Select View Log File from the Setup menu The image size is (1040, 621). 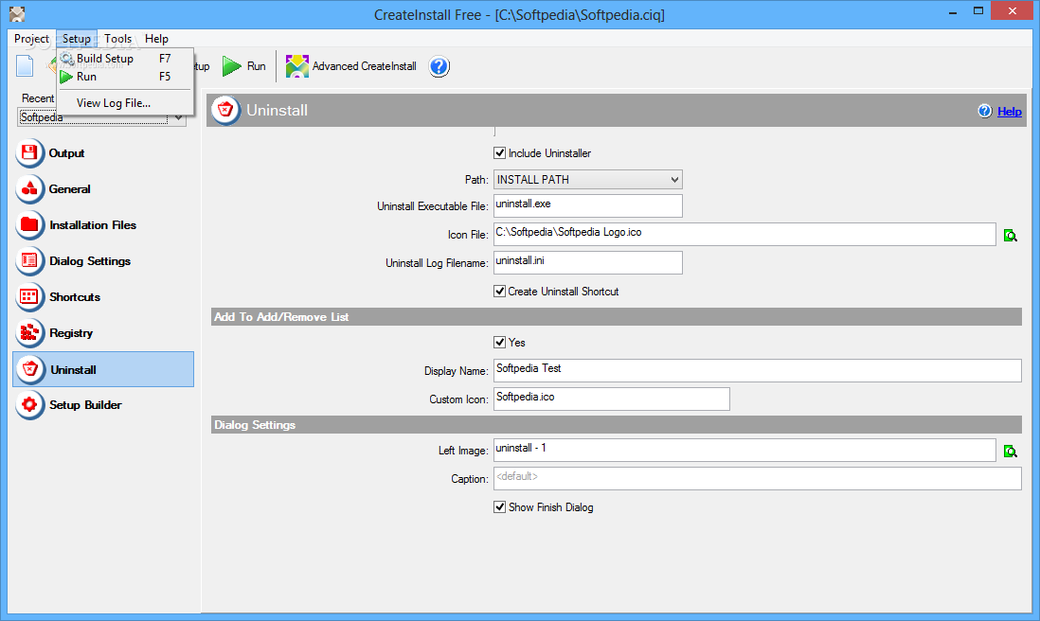(x=125, y=103)
